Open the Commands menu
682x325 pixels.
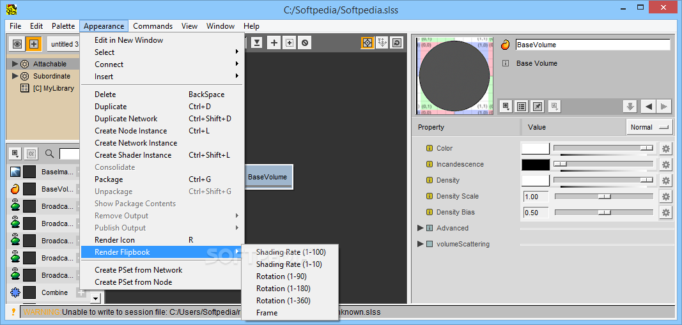[x=153, y=26]
